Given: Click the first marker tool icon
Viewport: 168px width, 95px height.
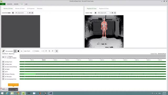Looking at the screenshot, I should 46,51.
